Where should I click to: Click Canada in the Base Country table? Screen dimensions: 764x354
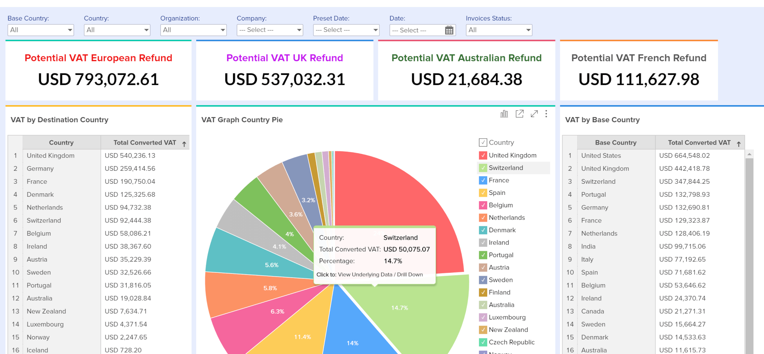click(x=592, y=311)
